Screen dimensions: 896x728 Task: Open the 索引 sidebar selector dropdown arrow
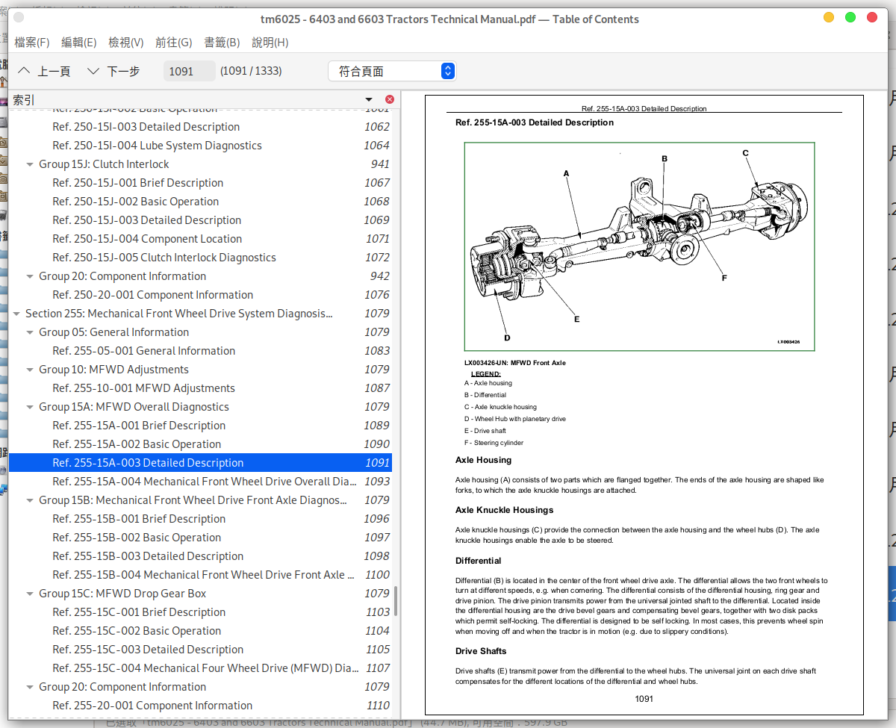pos(369,99)
